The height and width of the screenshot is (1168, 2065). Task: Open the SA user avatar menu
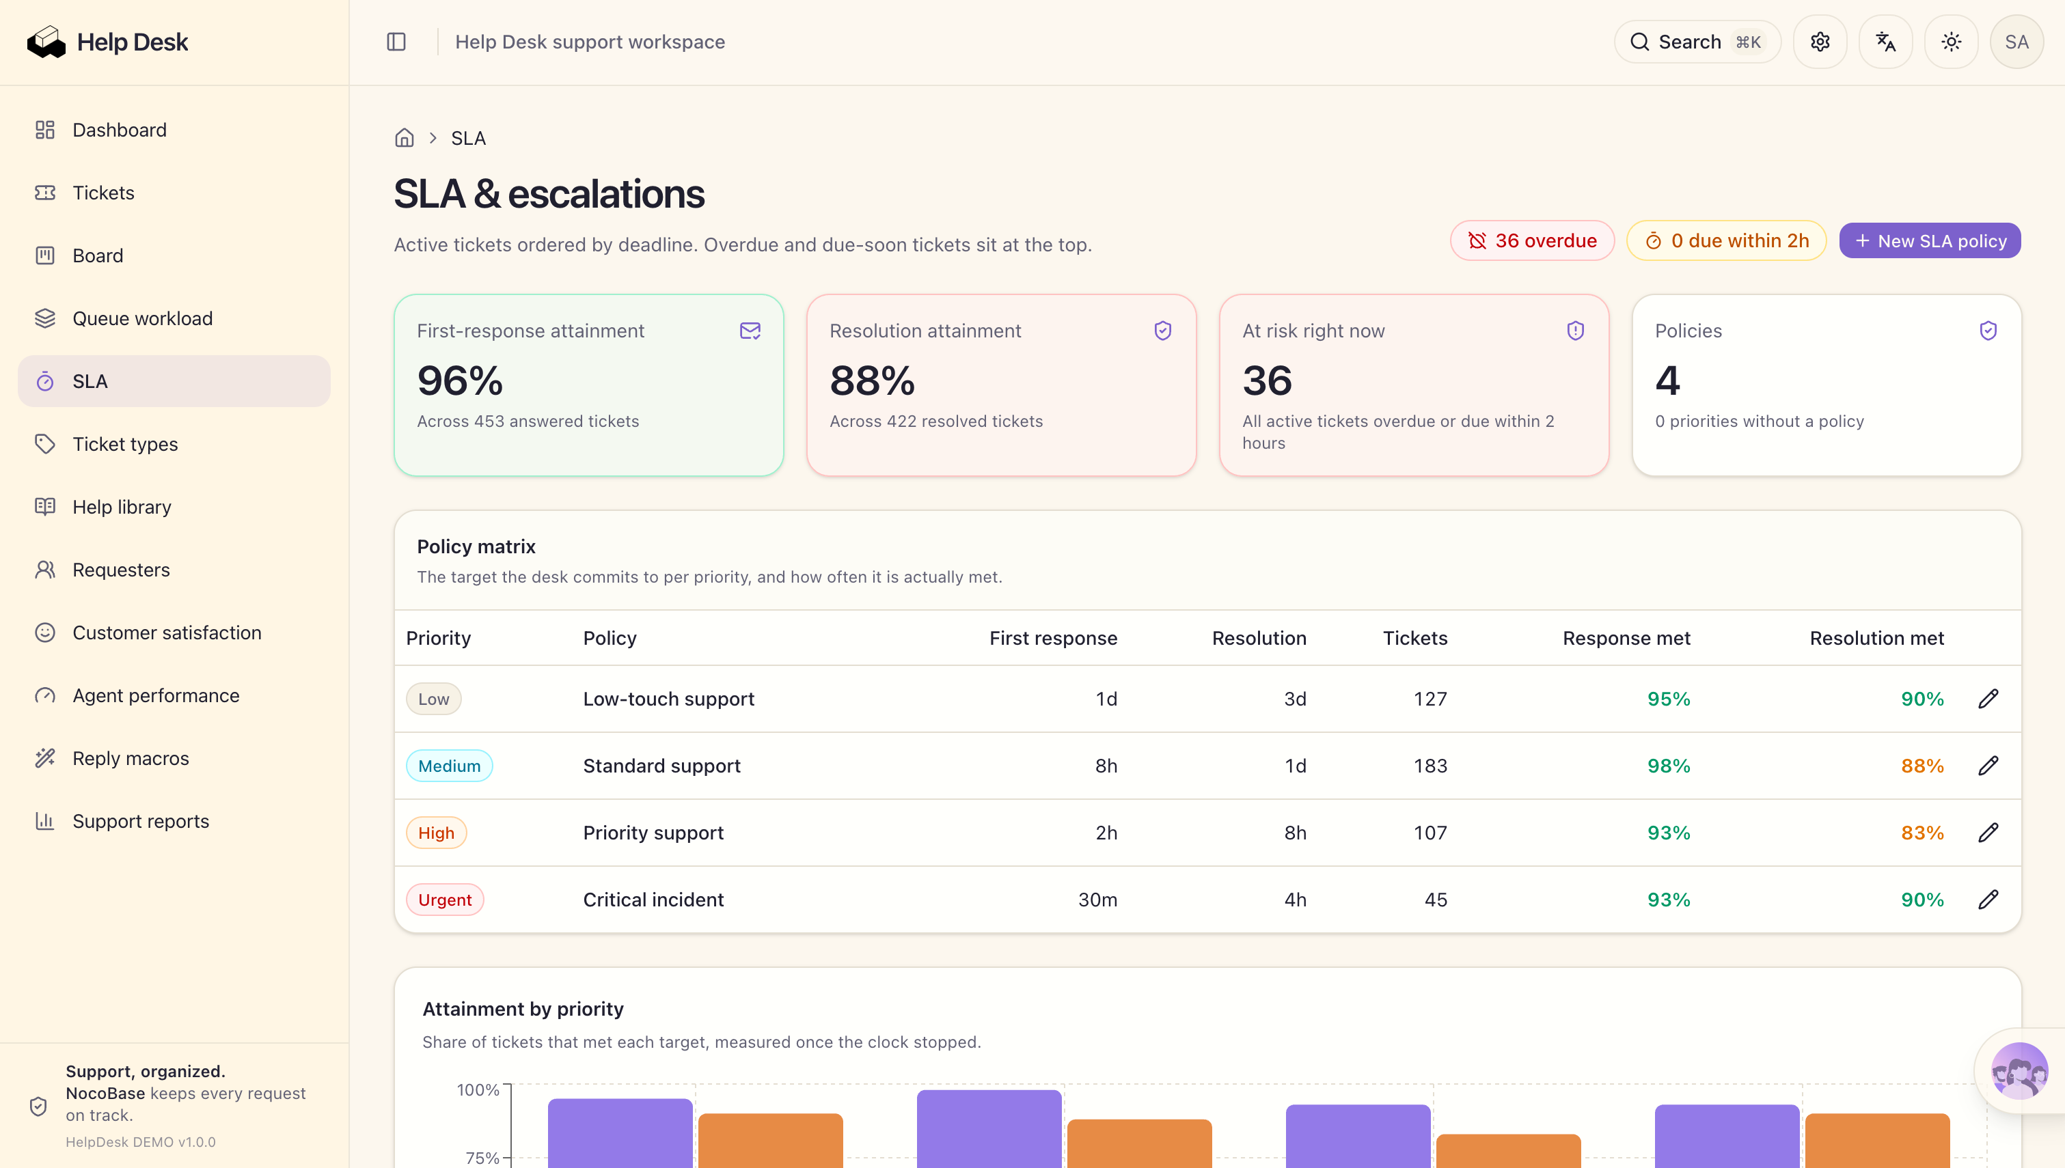[x=2016, y=42]
